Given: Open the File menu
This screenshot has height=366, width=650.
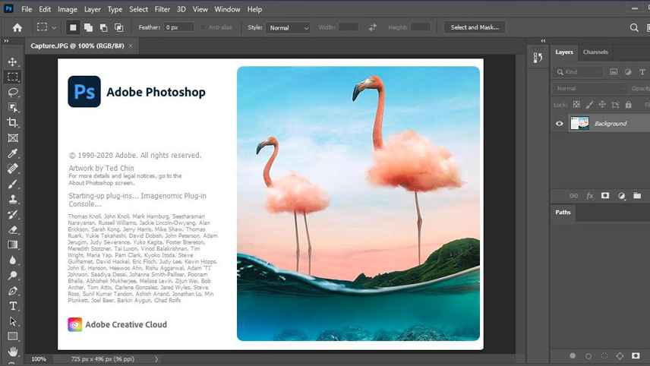Looking at the screenshot, I should click(x=27, y=9).
